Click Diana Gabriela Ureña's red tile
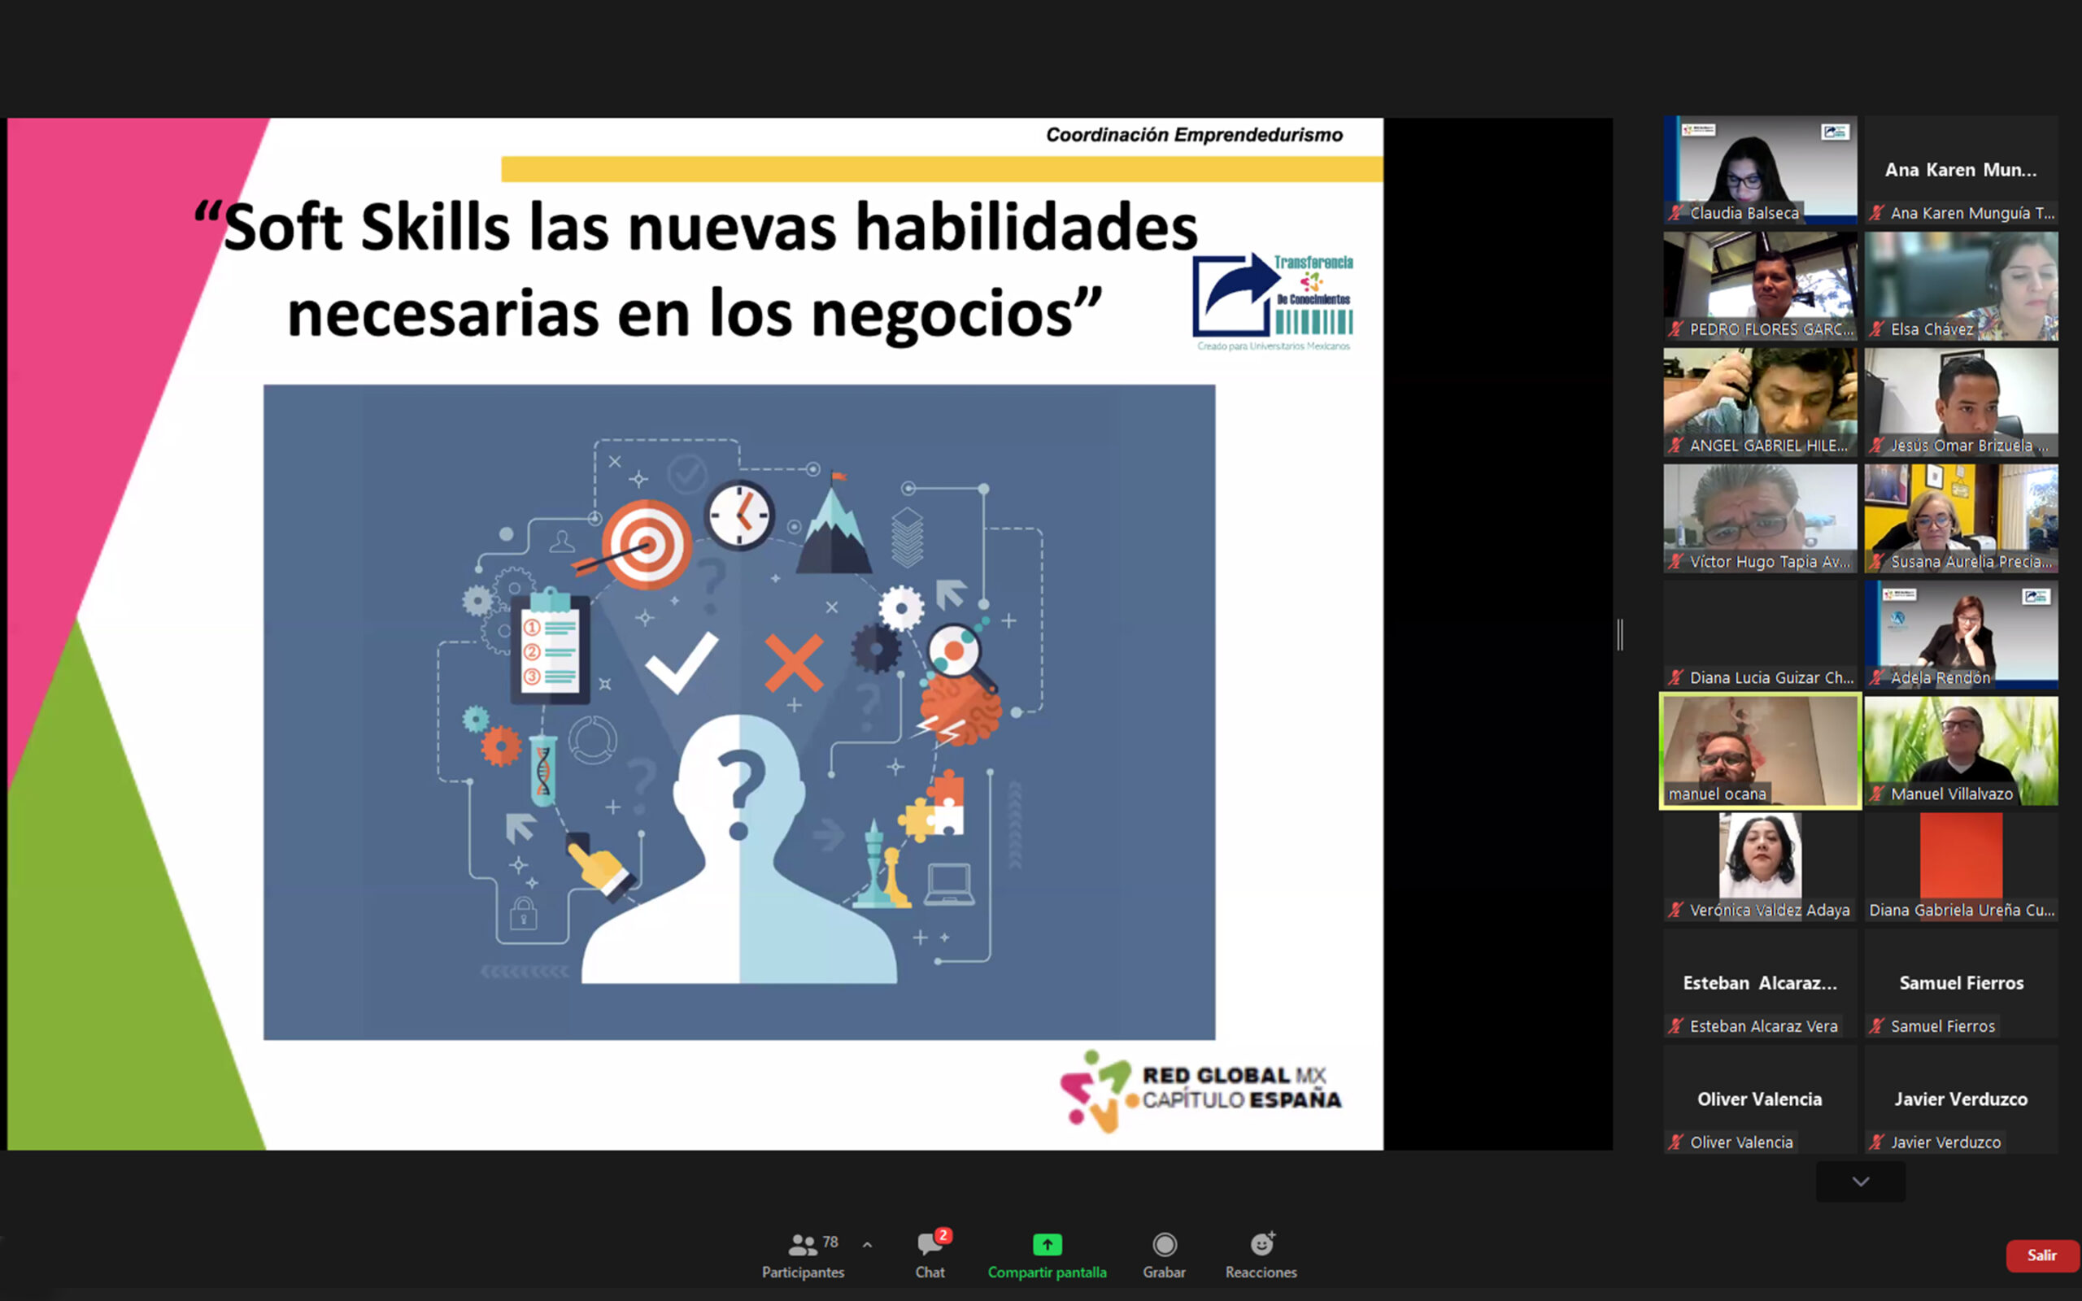 [1961, 856]
